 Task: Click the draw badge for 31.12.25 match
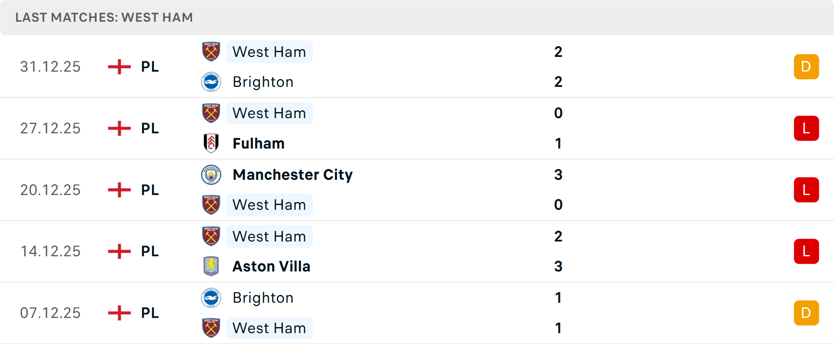tap(806, 67)
